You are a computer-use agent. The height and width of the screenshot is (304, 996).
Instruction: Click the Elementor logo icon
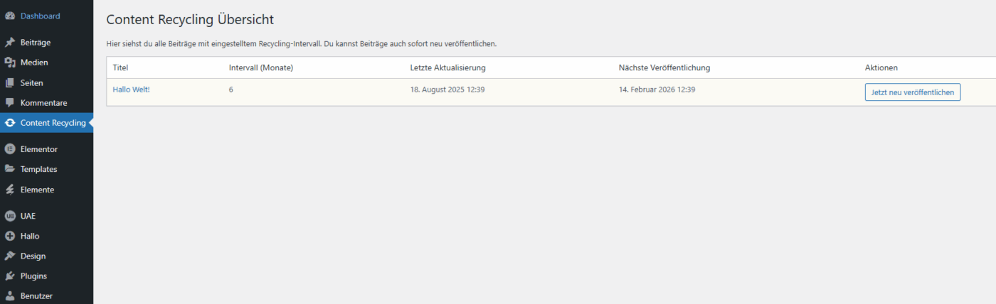click(x=10, y=149)
